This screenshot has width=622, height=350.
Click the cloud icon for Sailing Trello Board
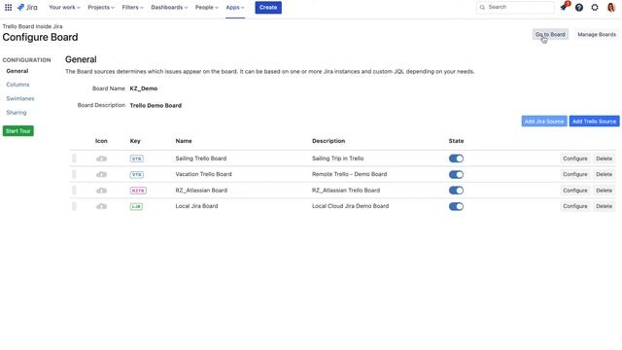click(101, 158)
